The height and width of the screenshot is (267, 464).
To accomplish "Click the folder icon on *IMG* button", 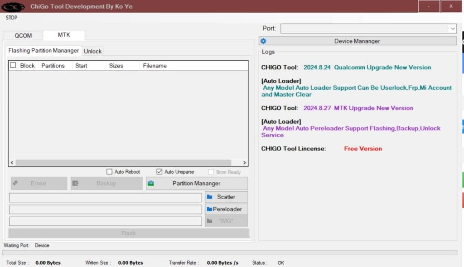I will coord(210,221).
